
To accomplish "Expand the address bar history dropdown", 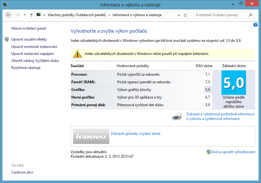I will point(178,15).
